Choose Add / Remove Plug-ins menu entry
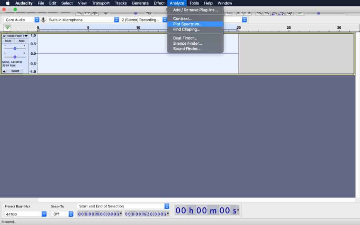The width and height of the screenshot is (360, 225). 195,10
